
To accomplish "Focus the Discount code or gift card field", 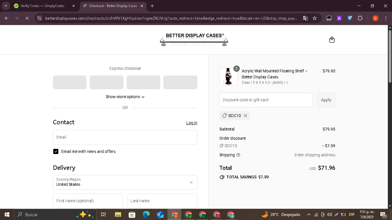I will [x=266, y=100].
